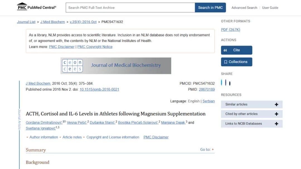This screenshot has height=169, width=301.
Task: Show the Article notes section
Action: pyautogui.click(x=72, y=137)
